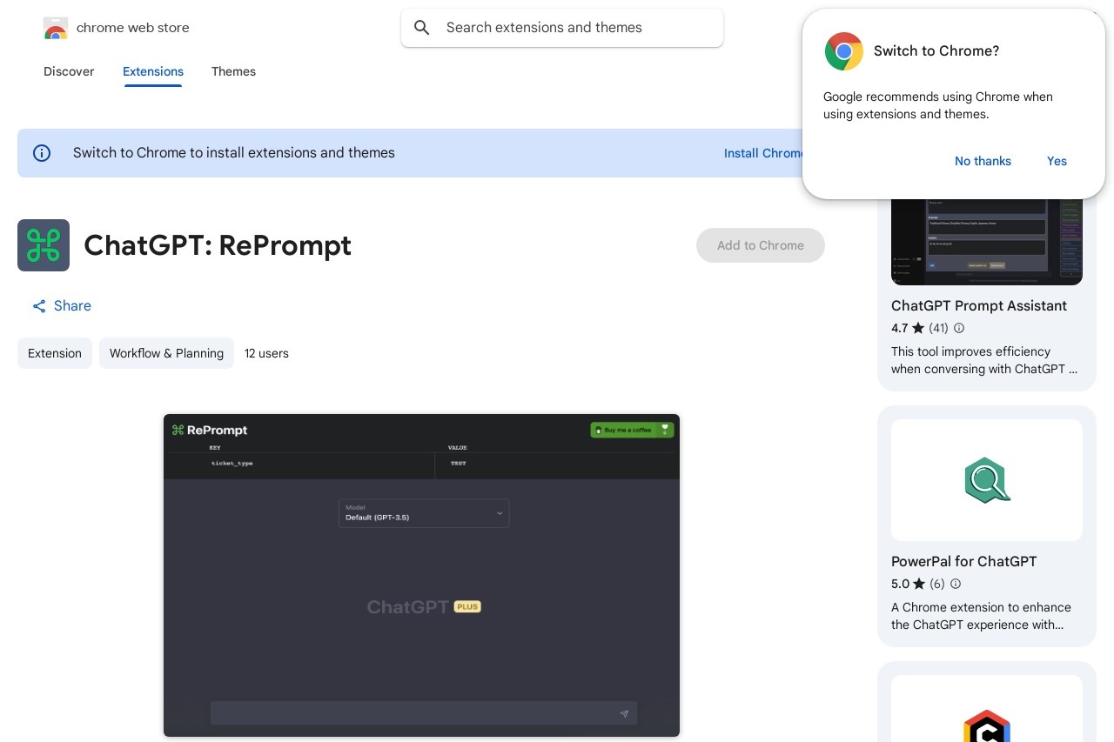The image size is (1114, 742).
Task: Click the 'chrome web store' title text
Action: pos(133,28)
